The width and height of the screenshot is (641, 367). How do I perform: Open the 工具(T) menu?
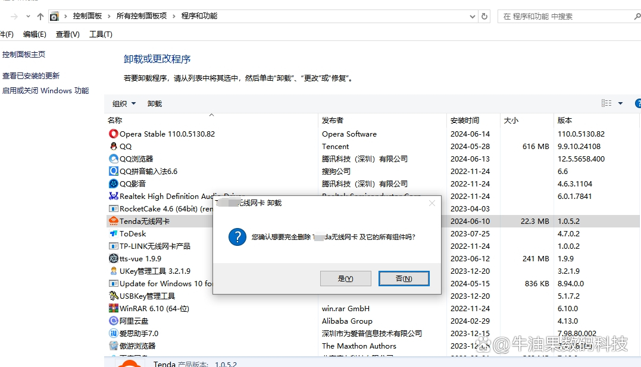pyautogui.click(x=101, y=34)
